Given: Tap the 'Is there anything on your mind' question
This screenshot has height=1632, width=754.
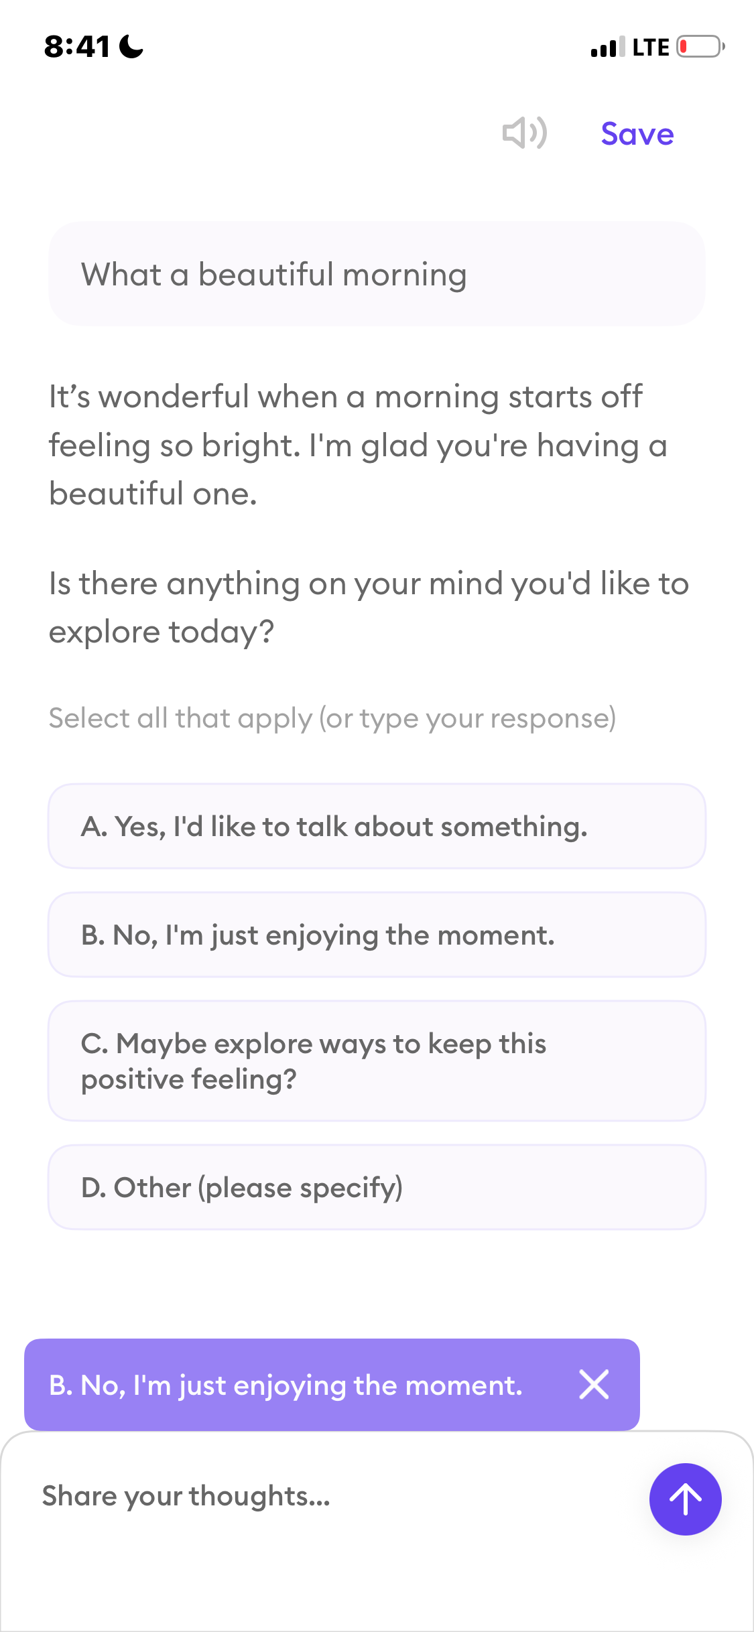Looking at the screenshot, I should pyautogui.click(x=369, y=608).
